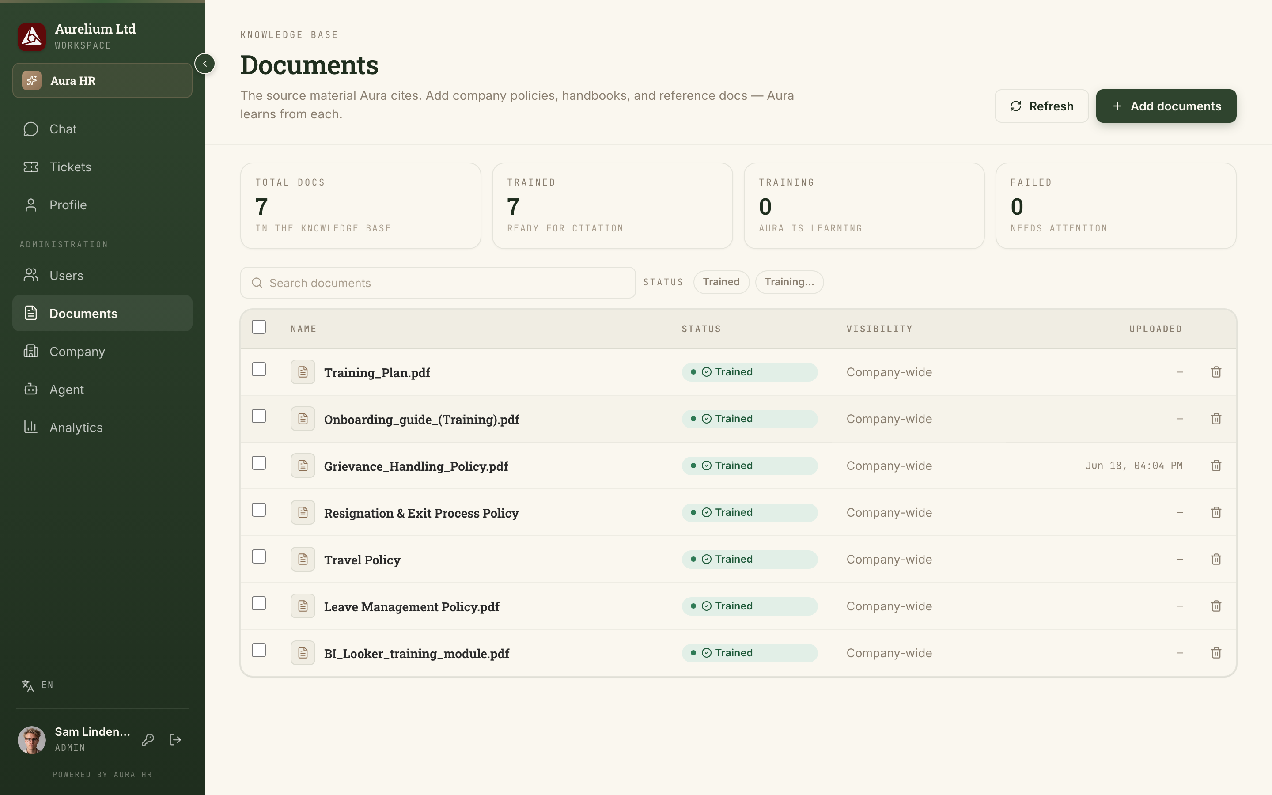Click Sam Linden's avatar photo

(31, 740)
